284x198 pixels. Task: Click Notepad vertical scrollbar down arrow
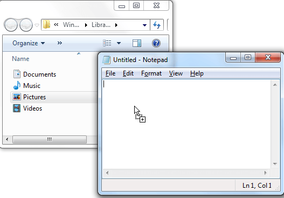[275, 164]
